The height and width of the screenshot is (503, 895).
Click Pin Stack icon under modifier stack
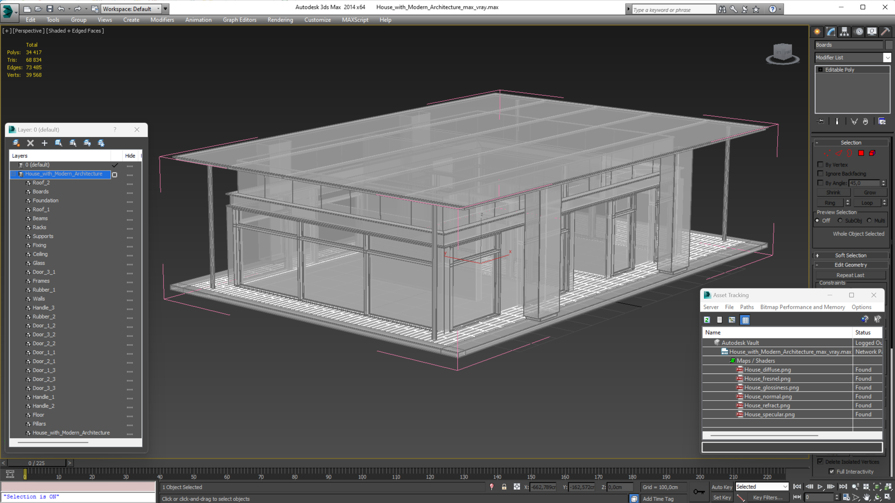click(x=821, y=121)
